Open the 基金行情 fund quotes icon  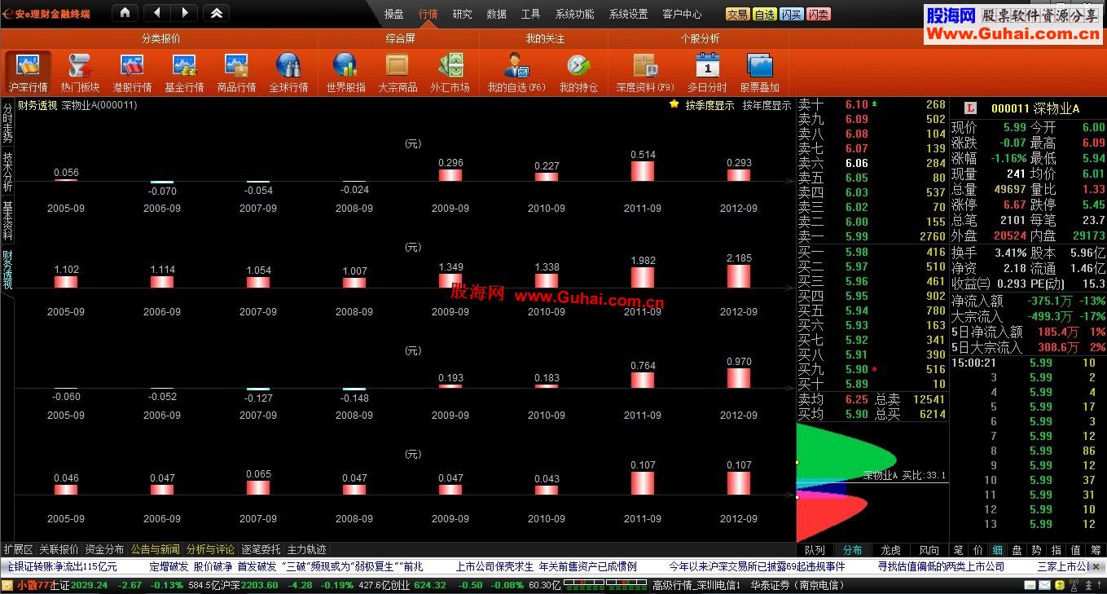pos(184,73)
